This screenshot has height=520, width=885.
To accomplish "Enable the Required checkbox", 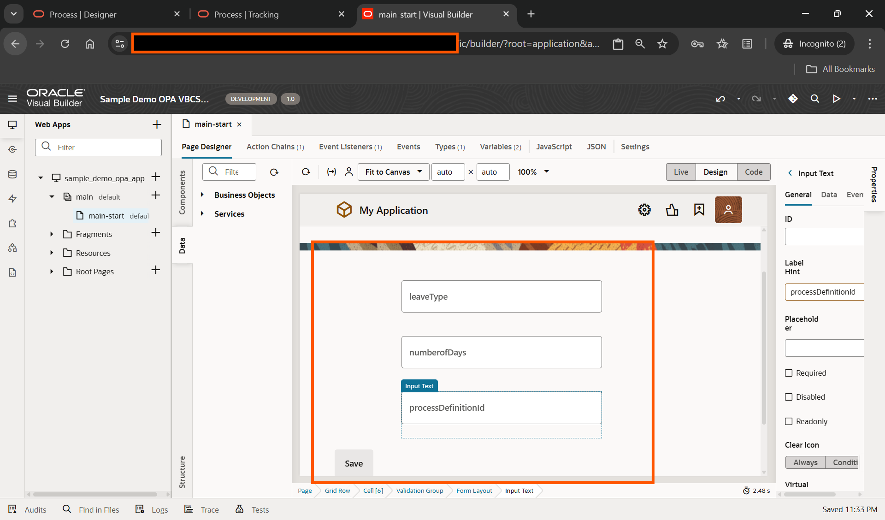I will [789, 373].
